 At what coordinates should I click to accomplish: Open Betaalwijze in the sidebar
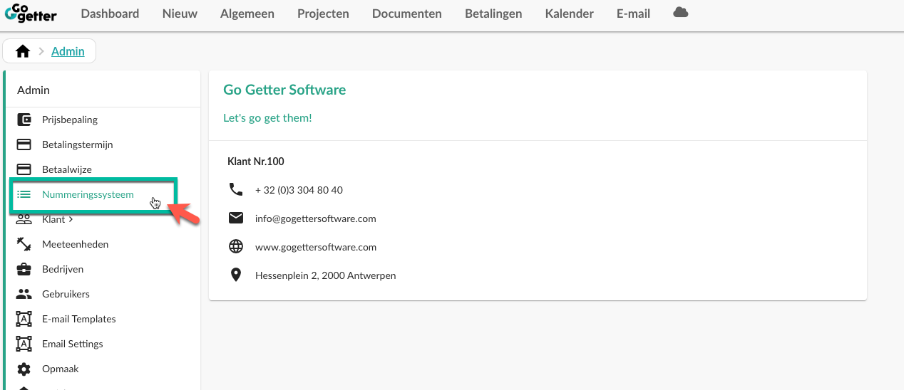pyautogui.click(x=67, y=169)
